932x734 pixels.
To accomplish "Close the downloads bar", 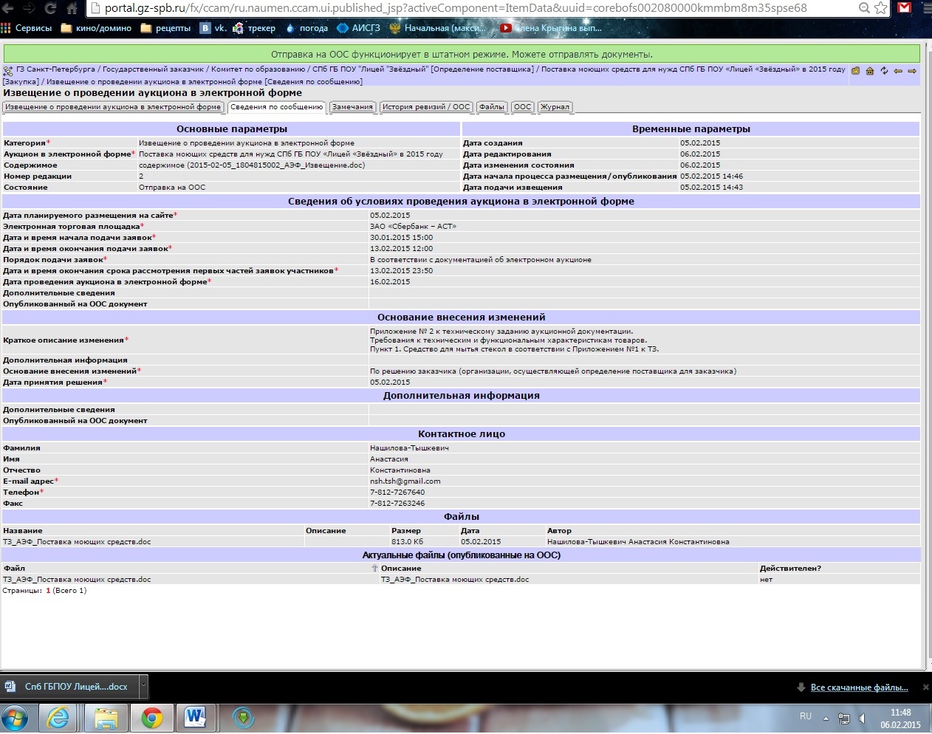I will tap(925, 687).
